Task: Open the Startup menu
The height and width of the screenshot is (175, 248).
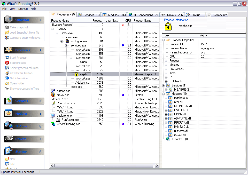Action: pos(23,9)
